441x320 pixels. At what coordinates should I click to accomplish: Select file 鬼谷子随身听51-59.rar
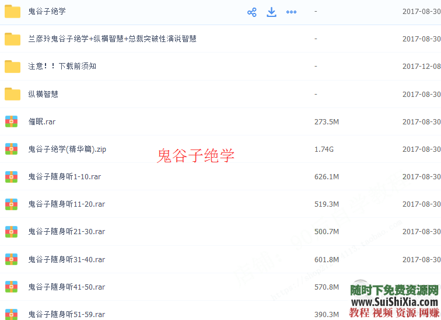click(x=66, y=314)
